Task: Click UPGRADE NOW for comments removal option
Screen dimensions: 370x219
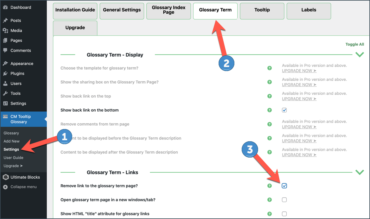Action: tap(299, 127)
